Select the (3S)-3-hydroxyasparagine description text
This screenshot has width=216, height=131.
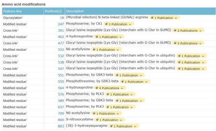87,126
